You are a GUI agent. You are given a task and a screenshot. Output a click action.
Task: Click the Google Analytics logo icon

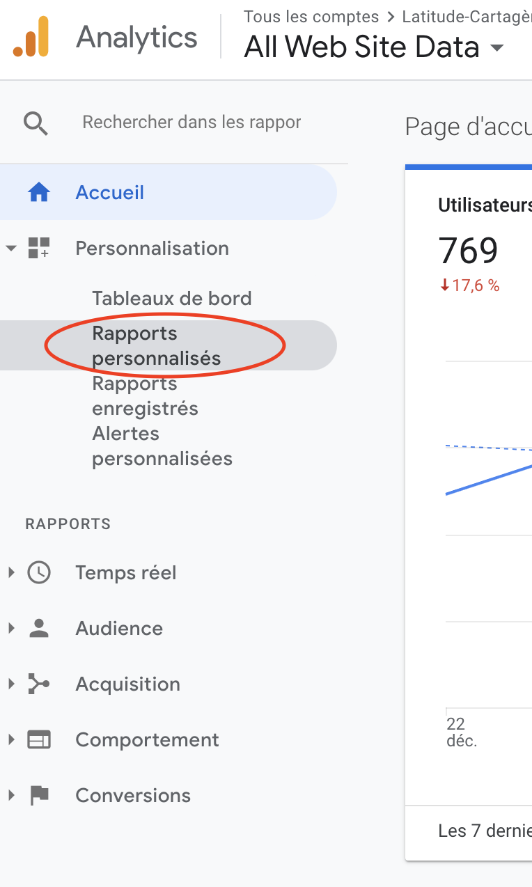click(31, 37)
